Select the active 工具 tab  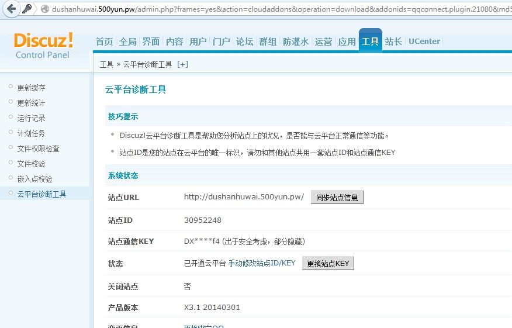(371, 41)
